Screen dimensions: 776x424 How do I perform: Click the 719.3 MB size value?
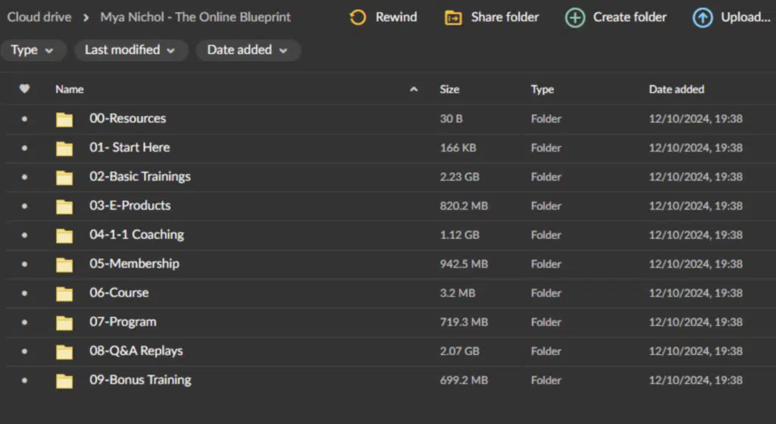(464, 322)
